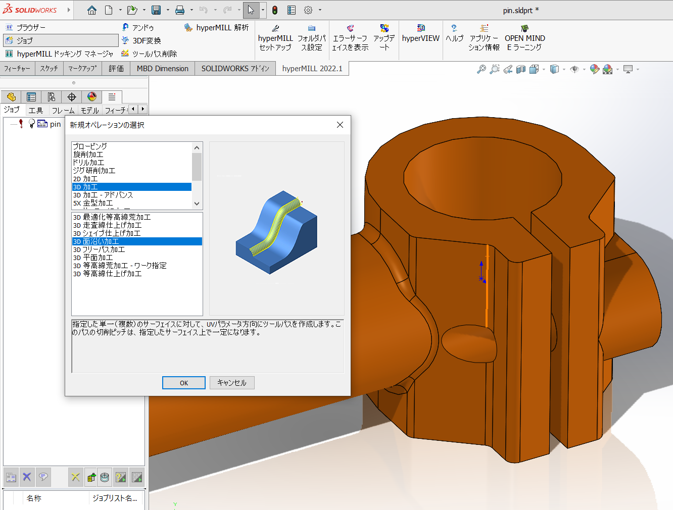Click the category list scroll down arrow
The width and height of the screenshot is (673, 510).
[x=197, y=204]
